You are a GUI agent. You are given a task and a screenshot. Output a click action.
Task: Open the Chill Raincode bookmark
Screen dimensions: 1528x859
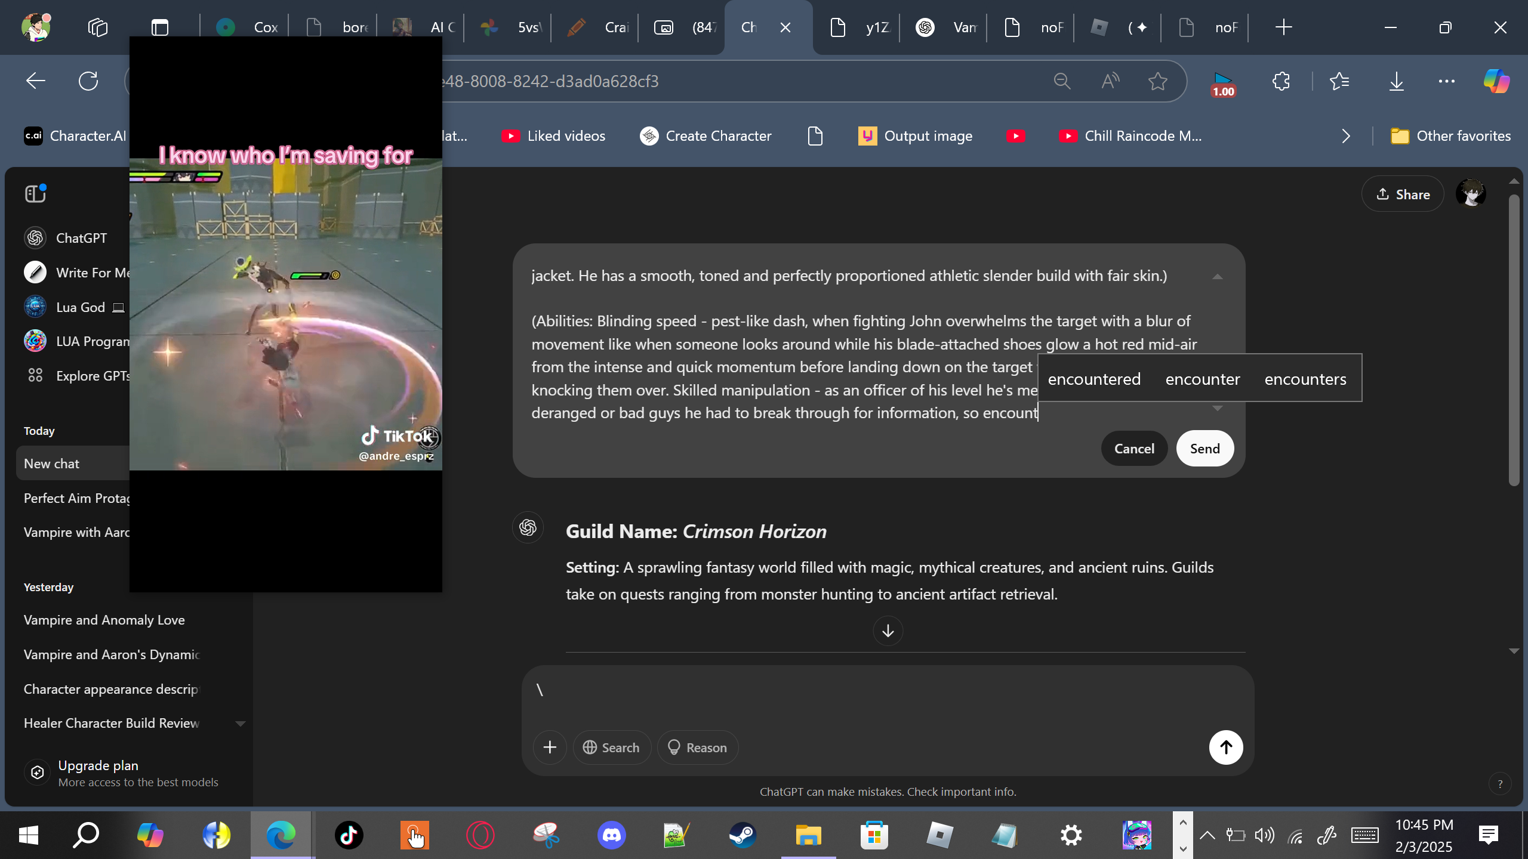(x=1130, y=136)
